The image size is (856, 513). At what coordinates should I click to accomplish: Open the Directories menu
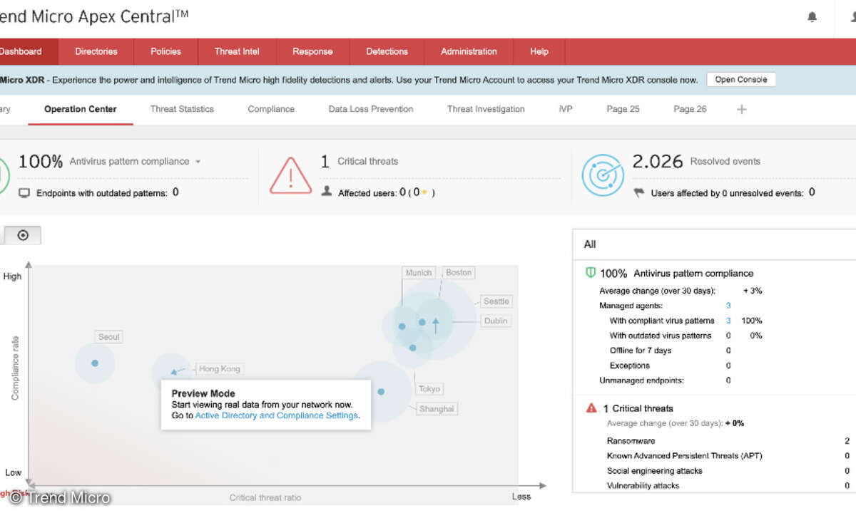96,51
